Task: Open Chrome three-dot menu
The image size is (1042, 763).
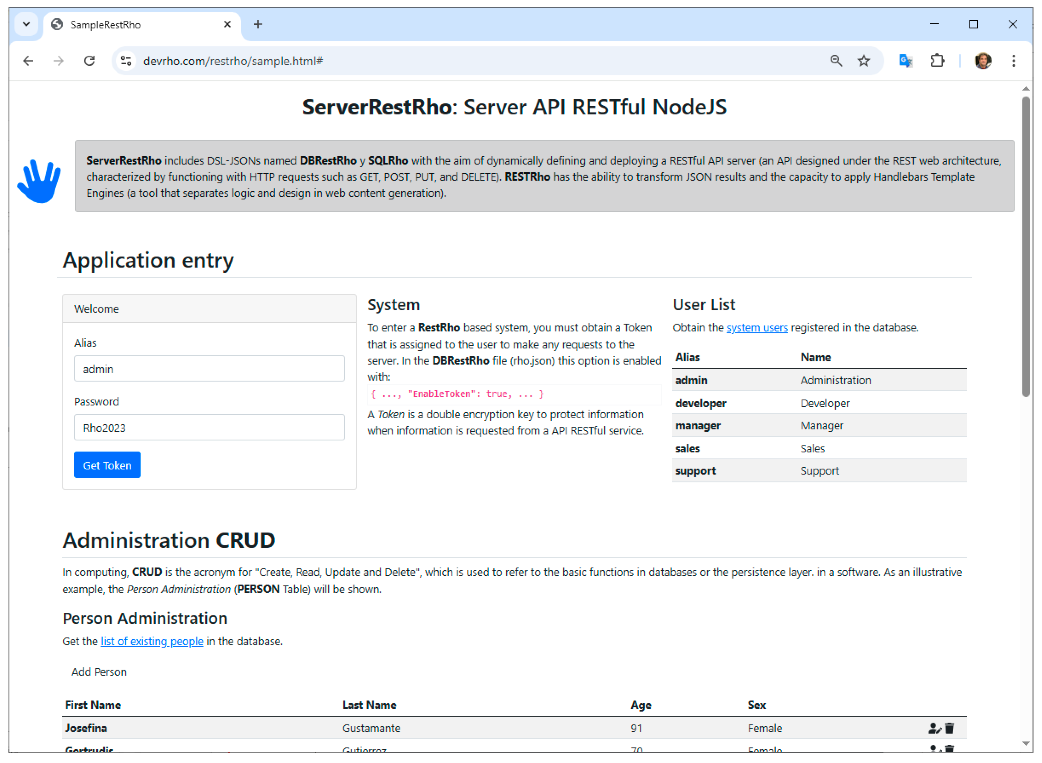Action: pyautogui.click(x=1013, y=60)
